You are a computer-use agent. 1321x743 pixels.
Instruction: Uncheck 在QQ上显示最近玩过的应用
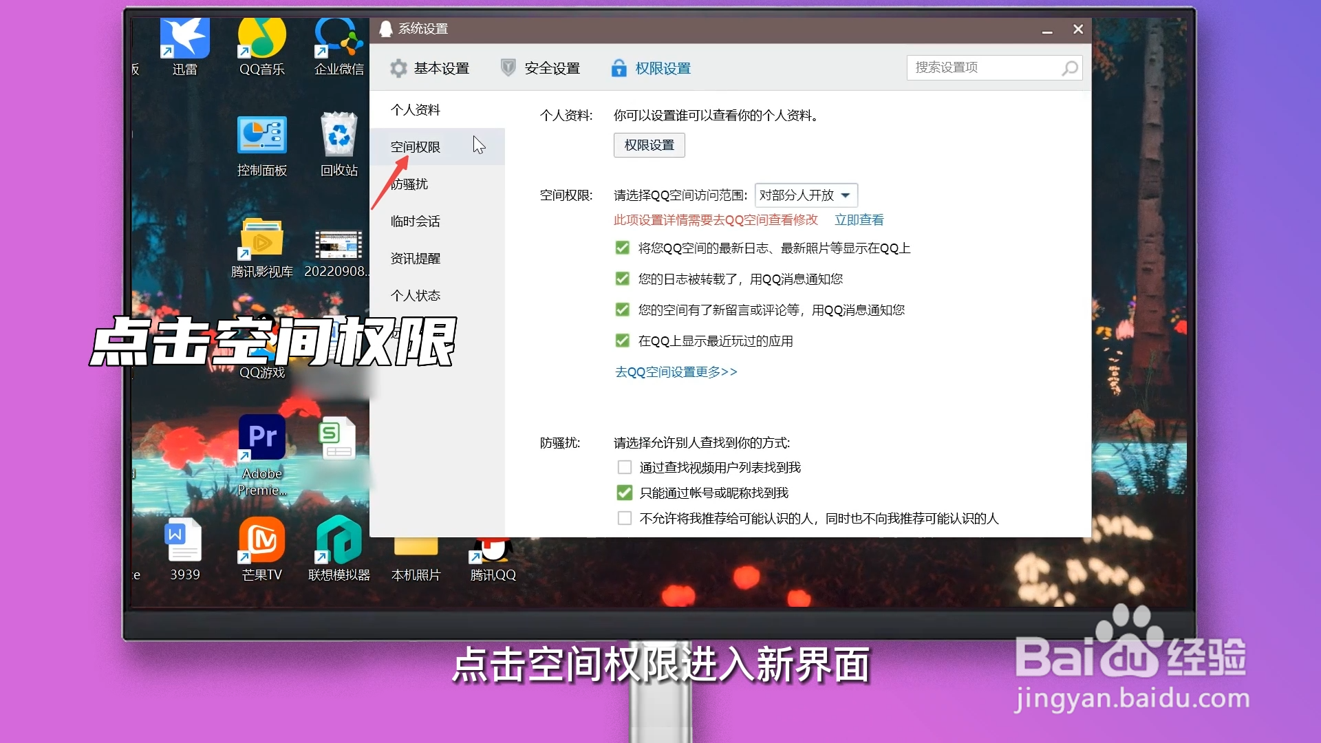622,341
